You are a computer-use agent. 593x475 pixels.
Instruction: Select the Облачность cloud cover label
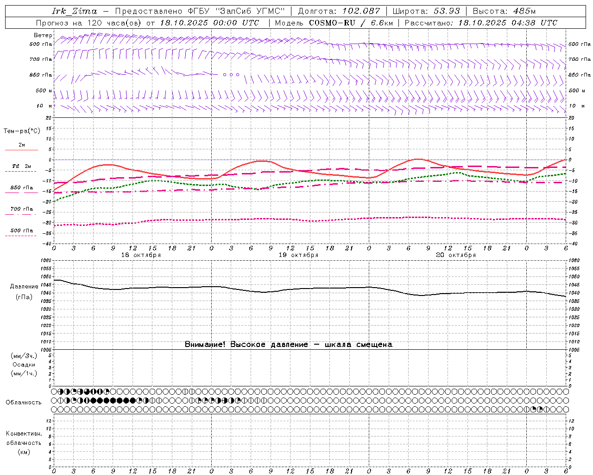(23, 402)
